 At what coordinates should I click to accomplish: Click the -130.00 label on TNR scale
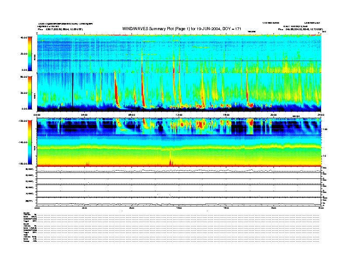tap(23, 121)
